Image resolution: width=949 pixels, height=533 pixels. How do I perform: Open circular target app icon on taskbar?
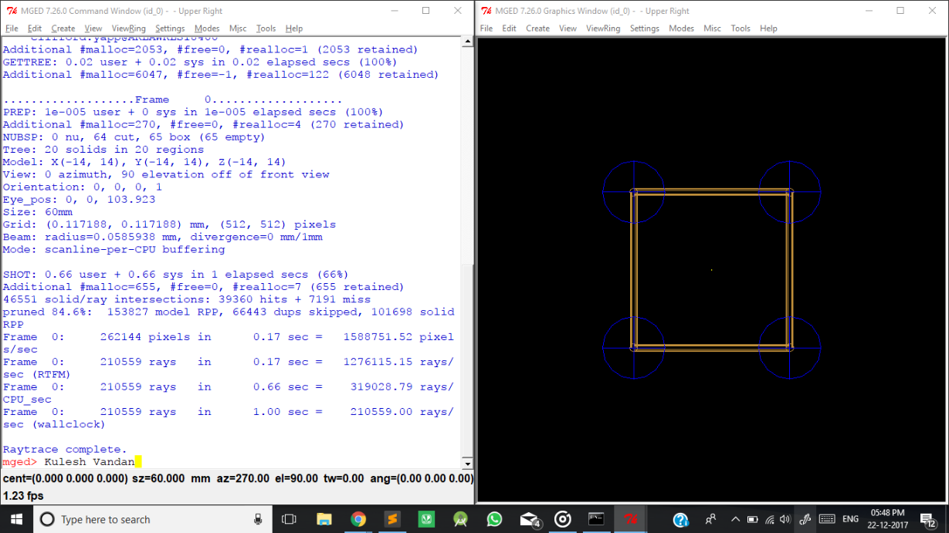tap(563, 519)
